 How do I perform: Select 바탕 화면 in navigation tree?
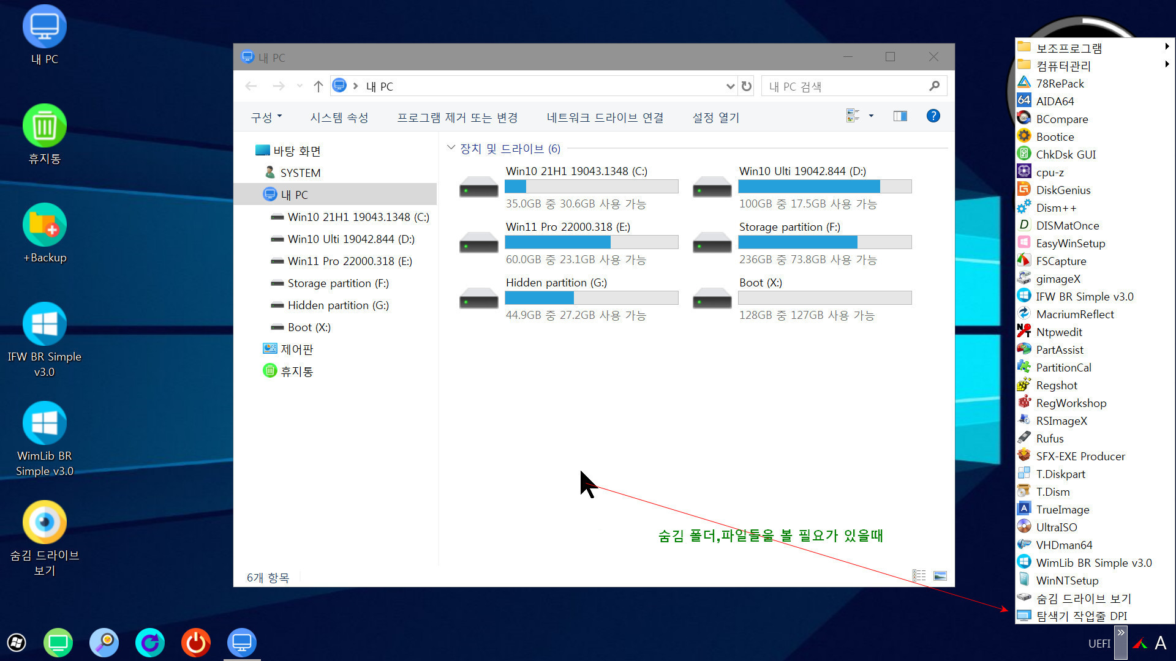tap(296, 151)
